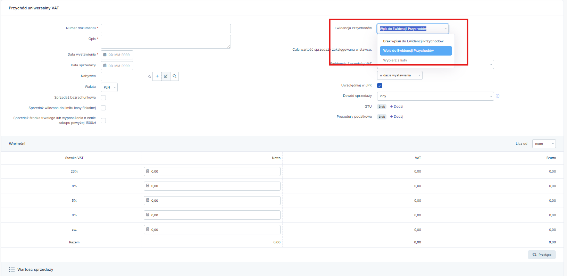Click 'Przychód uniwersalny VAT' title
The height and width of the screenshot is (276, 567).
click(x=34, y=8)
